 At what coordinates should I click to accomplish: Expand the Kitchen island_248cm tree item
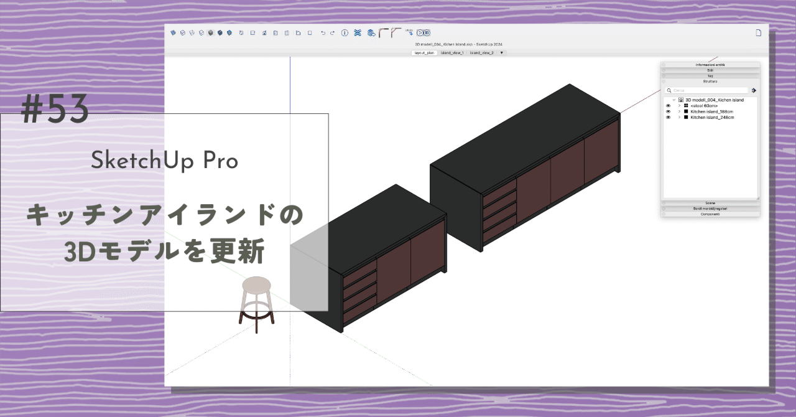coord(679,118)
